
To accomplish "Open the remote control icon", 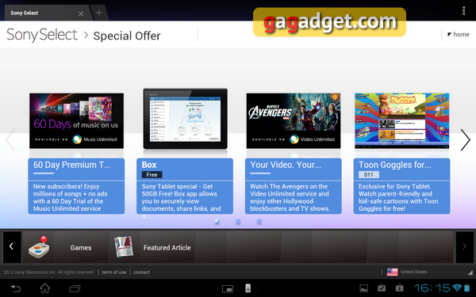I will [248, 288].
